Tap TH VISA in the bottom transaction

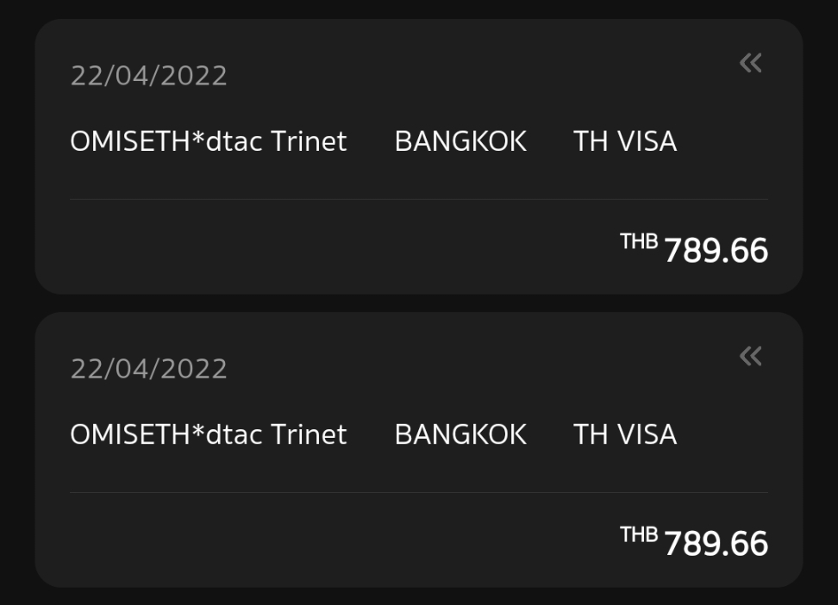(625, 434)
